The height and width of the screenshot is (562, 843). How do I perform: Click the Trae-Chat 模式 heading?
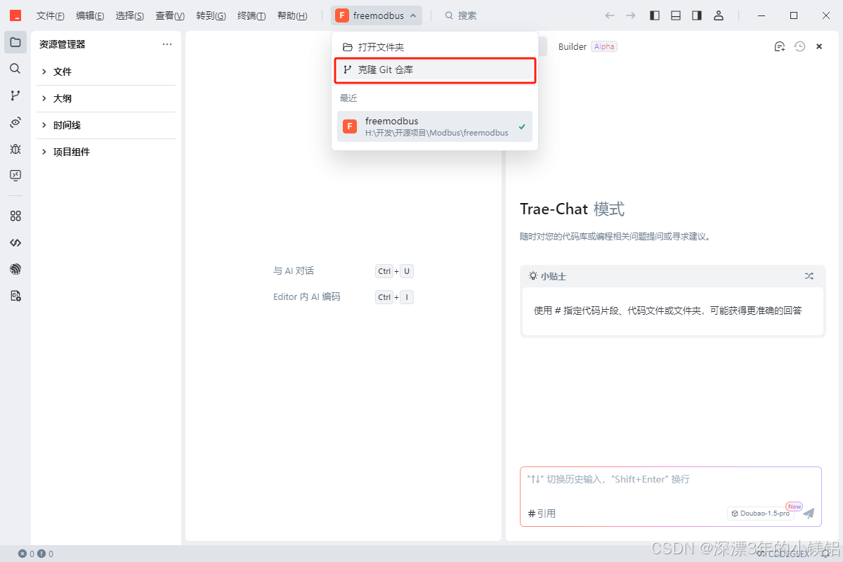[572, 209]
